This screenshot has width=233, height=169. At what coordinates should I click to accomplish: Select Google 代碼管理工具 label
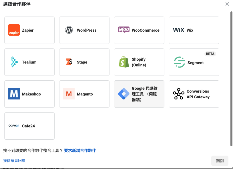[x=145, y=94]
